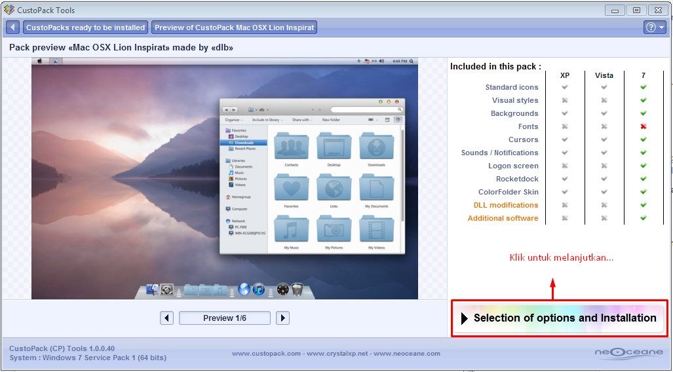Close the CustoPack Tools window
This screenshot has width=673, height=372.
click(x=658, y=10)
